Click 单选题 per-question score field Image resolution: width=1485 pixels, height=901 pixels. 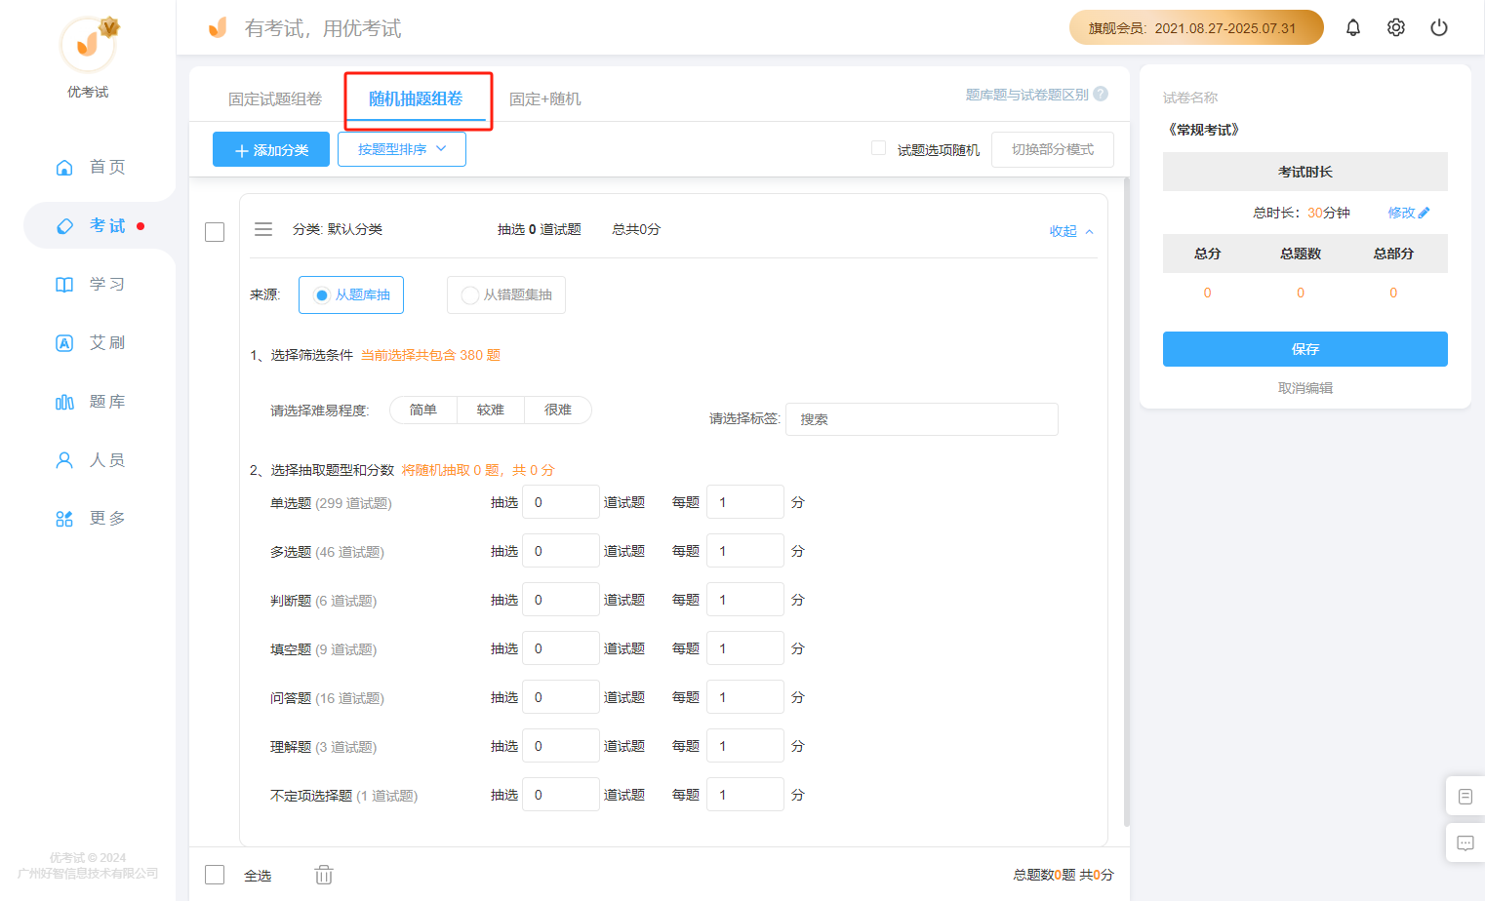click(745, 502)
